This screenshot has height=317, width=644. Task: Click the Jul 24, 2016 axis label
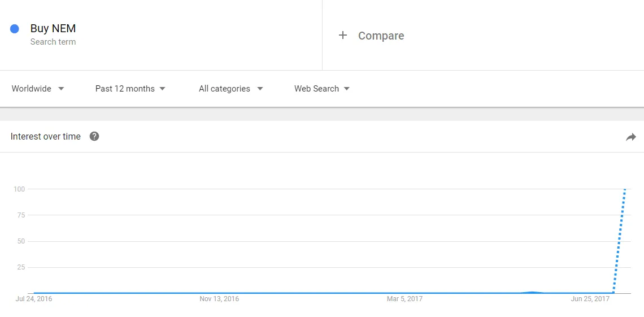(34, 299)
